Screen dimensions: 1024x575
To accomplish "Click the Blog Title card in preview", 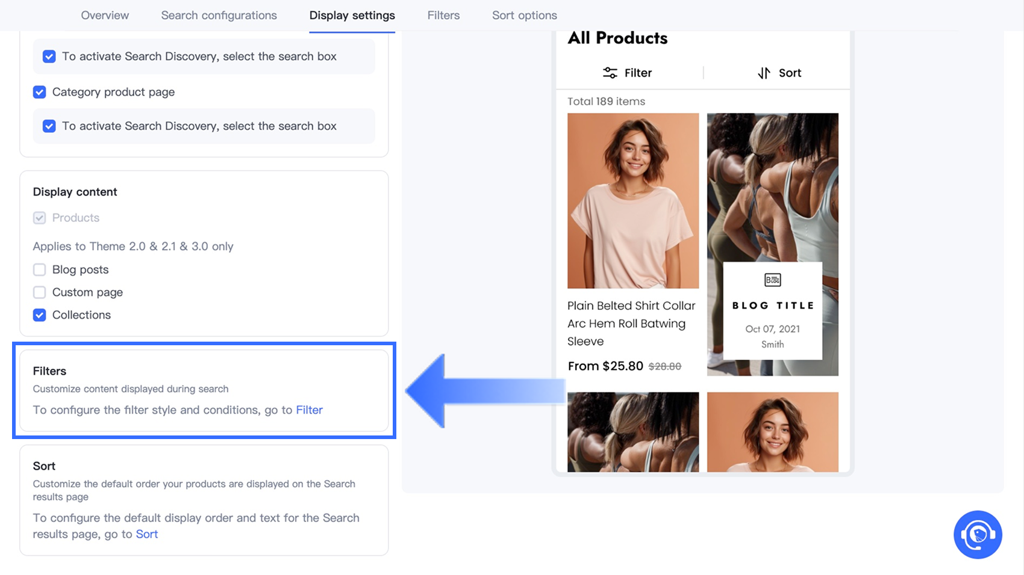I will coord(772,310).
